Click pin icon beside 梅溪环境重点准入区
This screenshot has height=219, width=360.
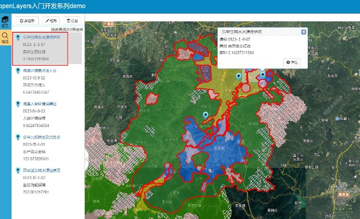(x=18, y=71)
